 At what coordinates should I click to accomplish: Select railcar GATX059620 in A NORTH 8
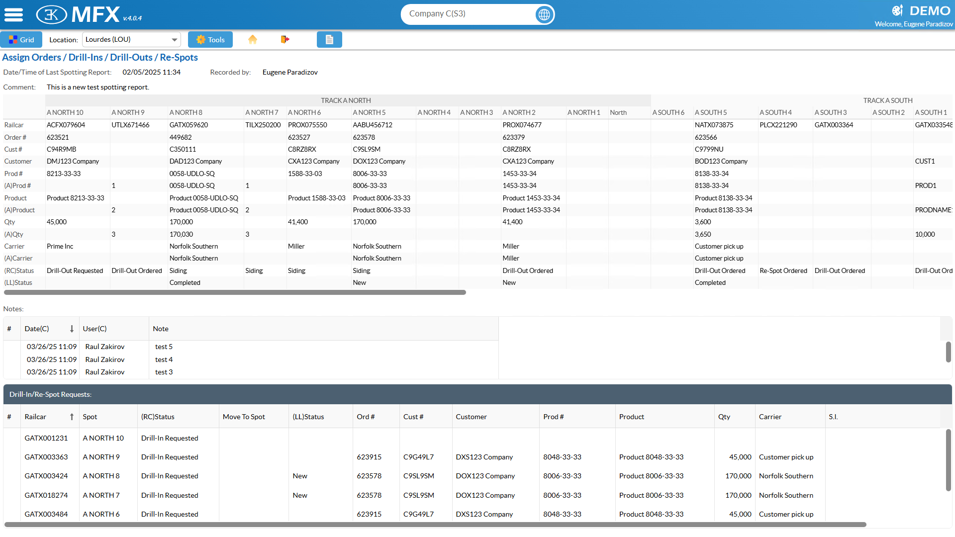tap(189, 125)
